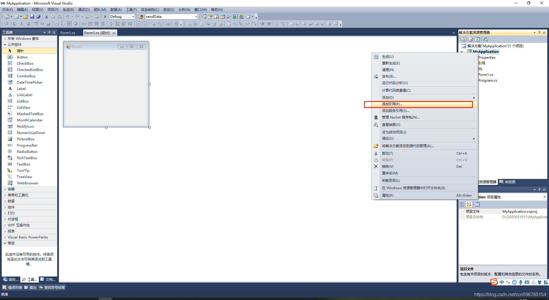The image size is (549, 300).
Task: Open the 输出 panel tab
Action: point(31,287)
